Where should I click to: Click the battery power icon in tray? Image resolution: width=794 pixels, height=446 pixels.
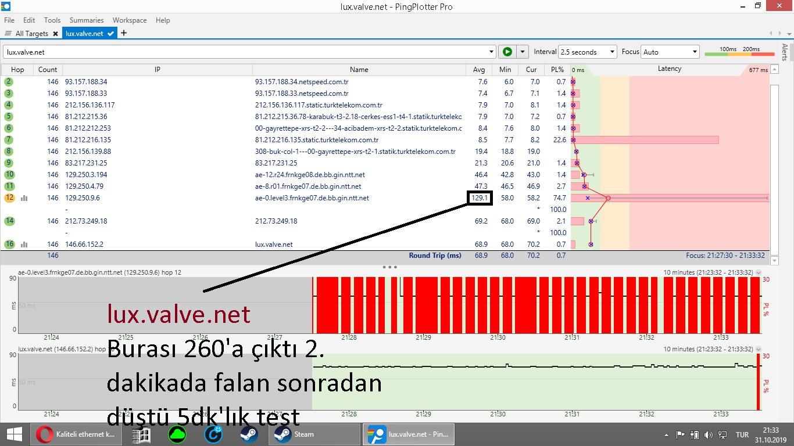point(694,434)
